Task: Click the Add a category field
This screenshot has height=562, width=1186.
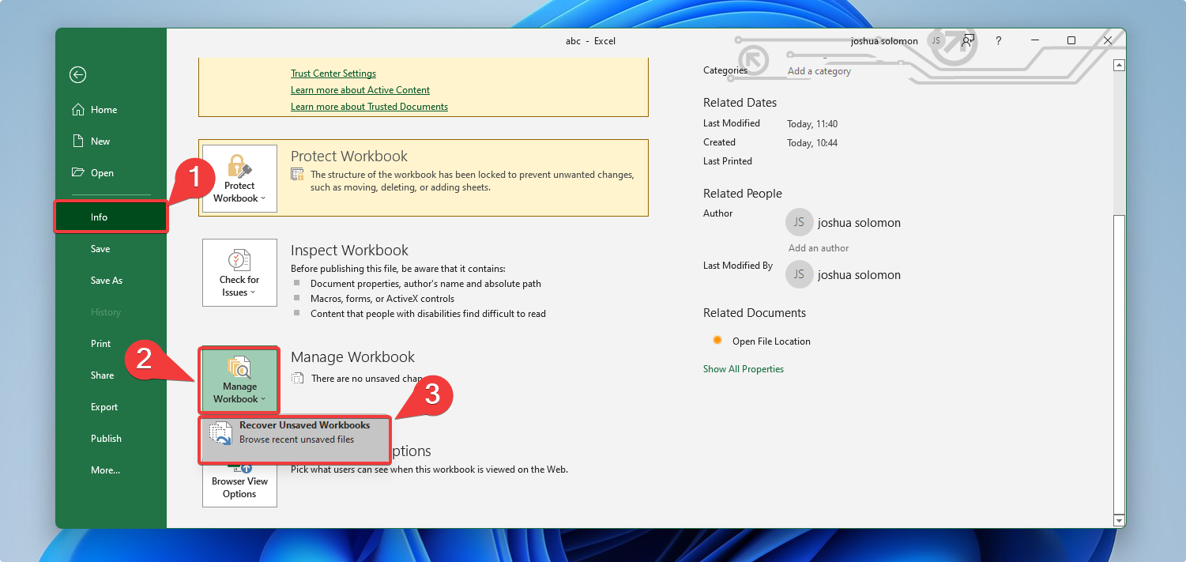Action: (x=819, y=70)
